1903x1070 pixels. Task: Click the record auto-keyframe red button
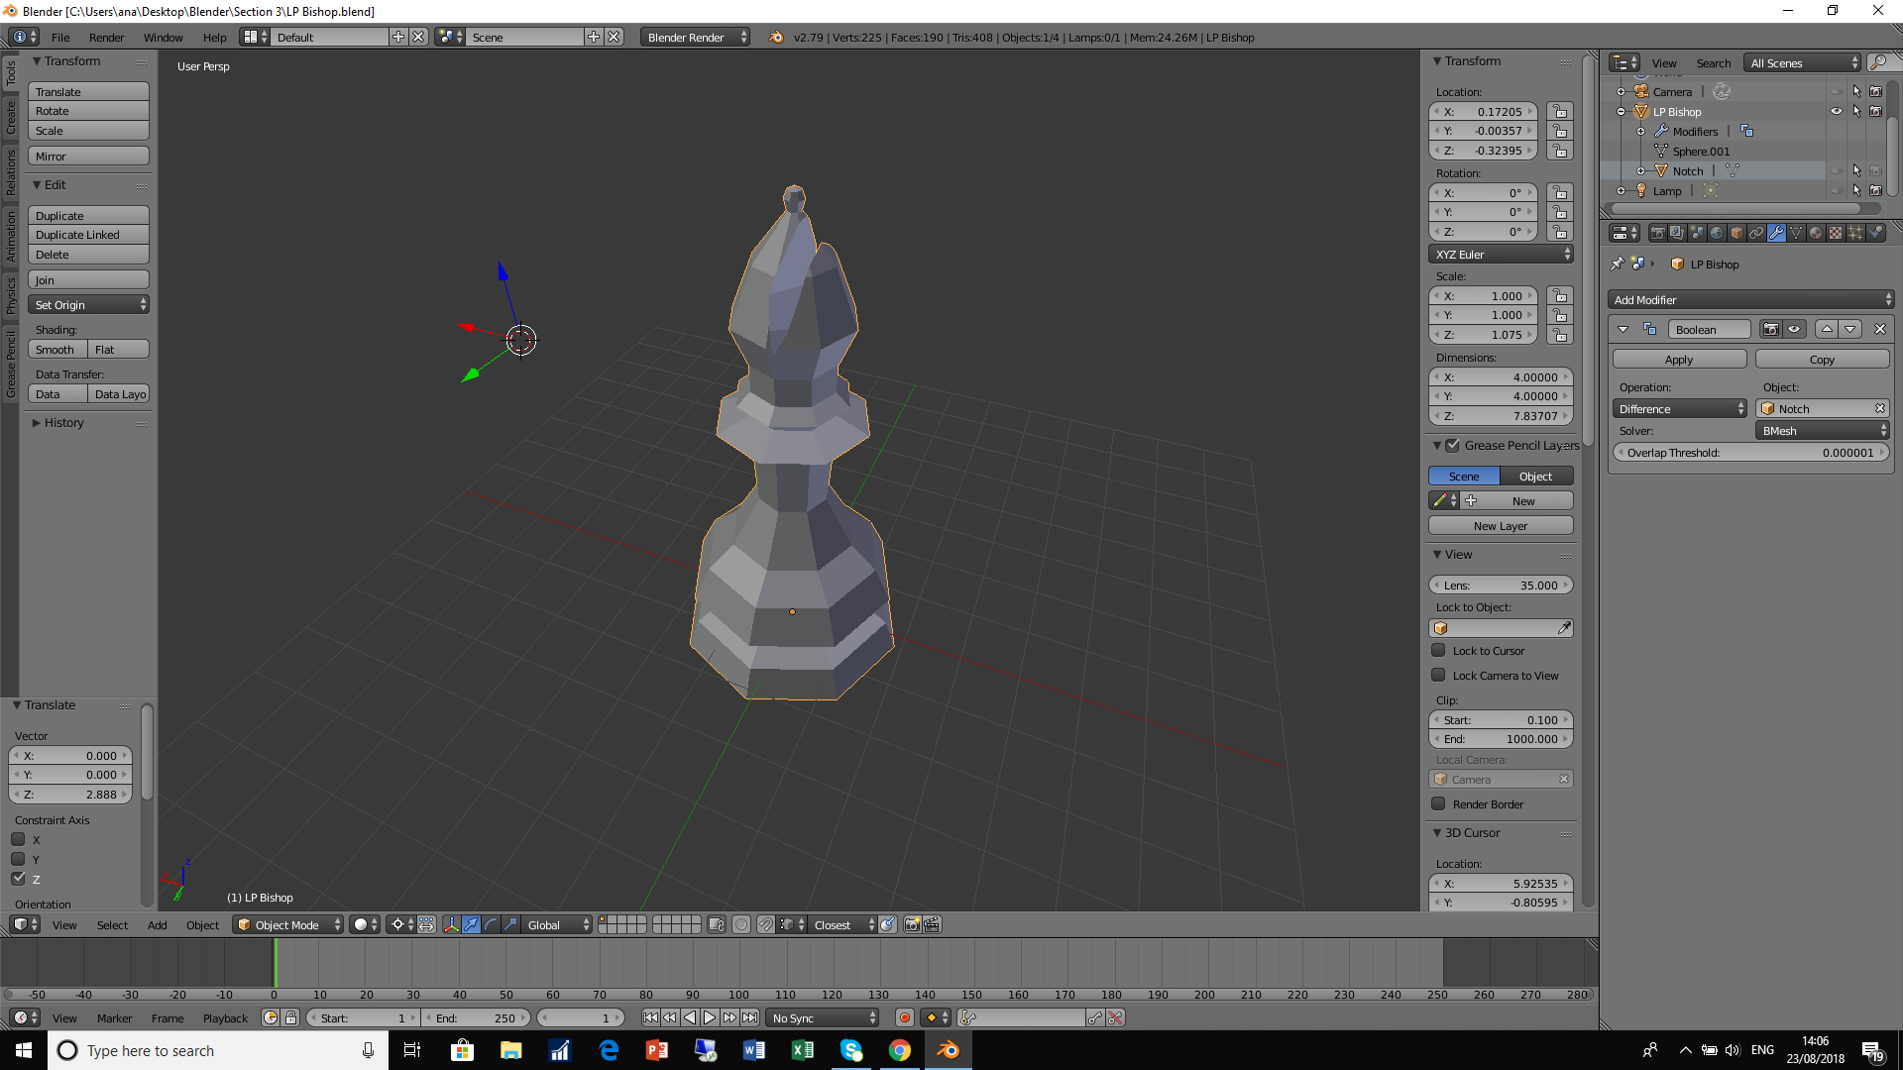(904, 1017)
